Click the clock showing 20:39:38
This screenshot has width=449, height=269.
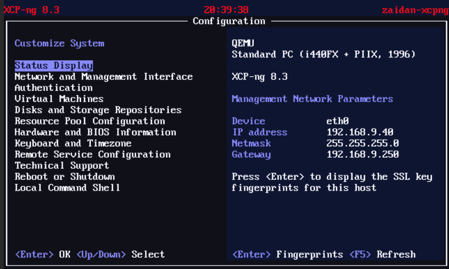click(226, 10)
